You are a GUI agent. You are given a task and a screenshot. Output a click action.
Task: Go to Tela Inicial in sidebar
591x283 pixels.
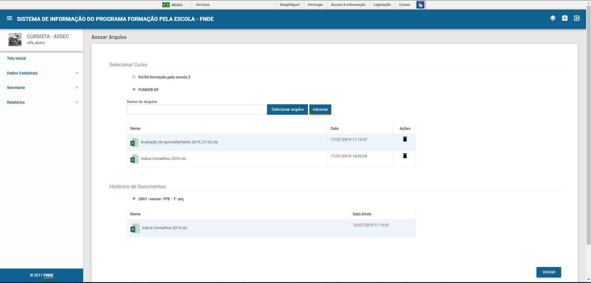click(16, 58)
